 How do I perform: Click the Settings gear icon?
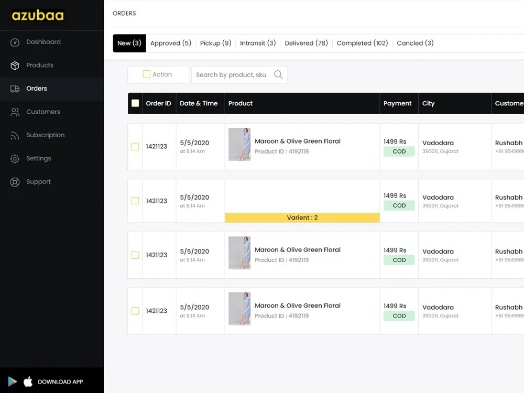click(15, 159)
